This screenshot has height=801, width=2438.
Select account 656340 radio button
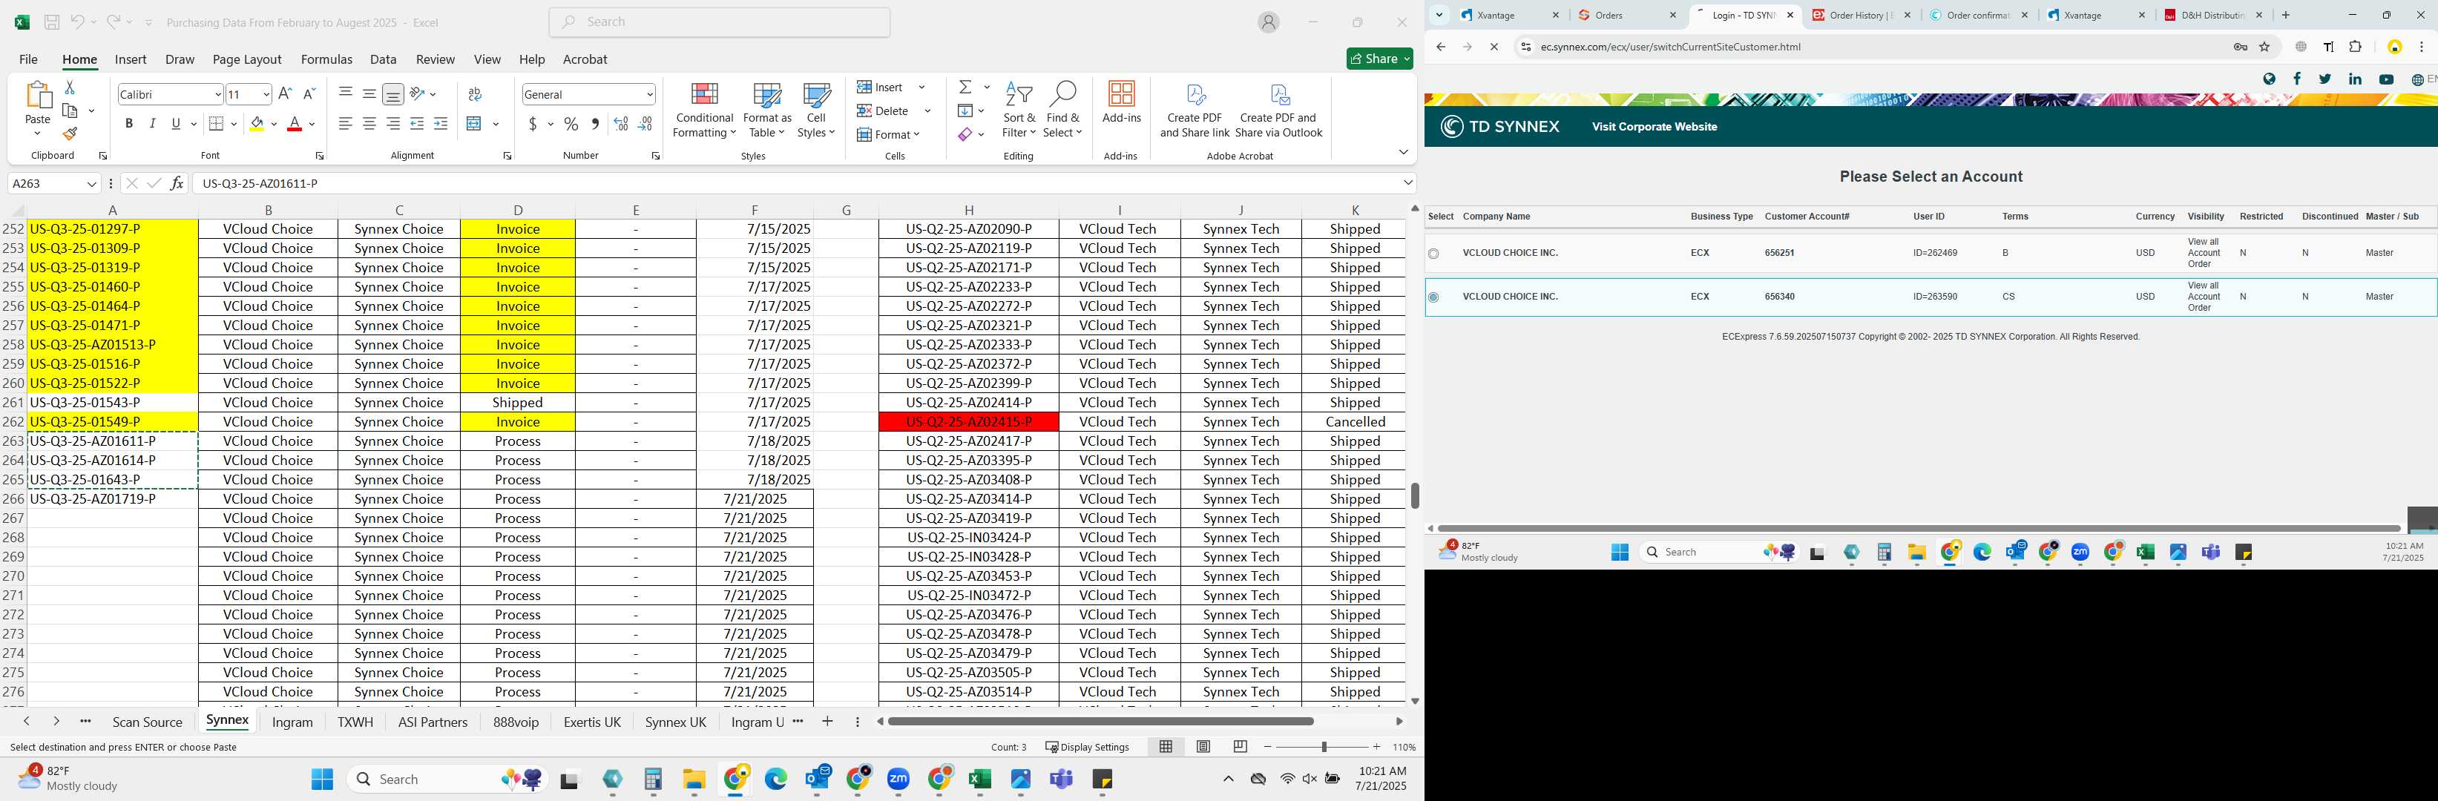pos(1433,297)
